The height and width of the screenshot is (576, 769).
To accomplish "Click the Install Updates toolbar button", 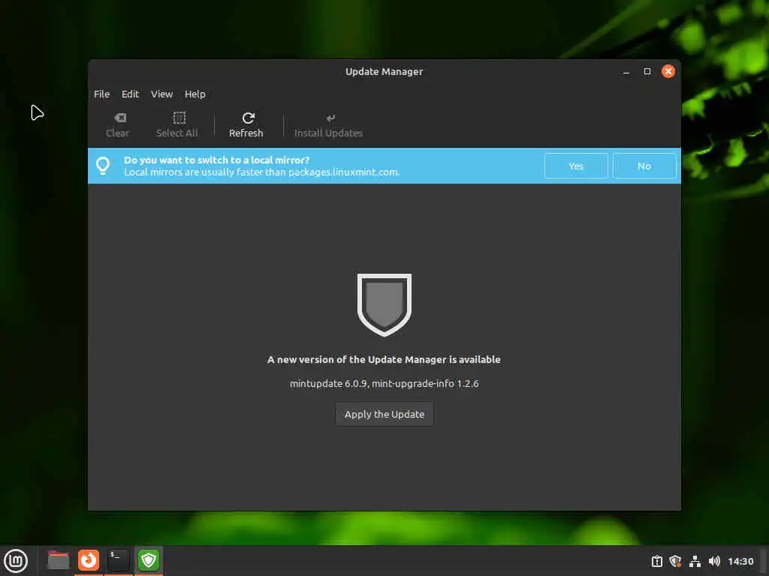I will (328, 125).
